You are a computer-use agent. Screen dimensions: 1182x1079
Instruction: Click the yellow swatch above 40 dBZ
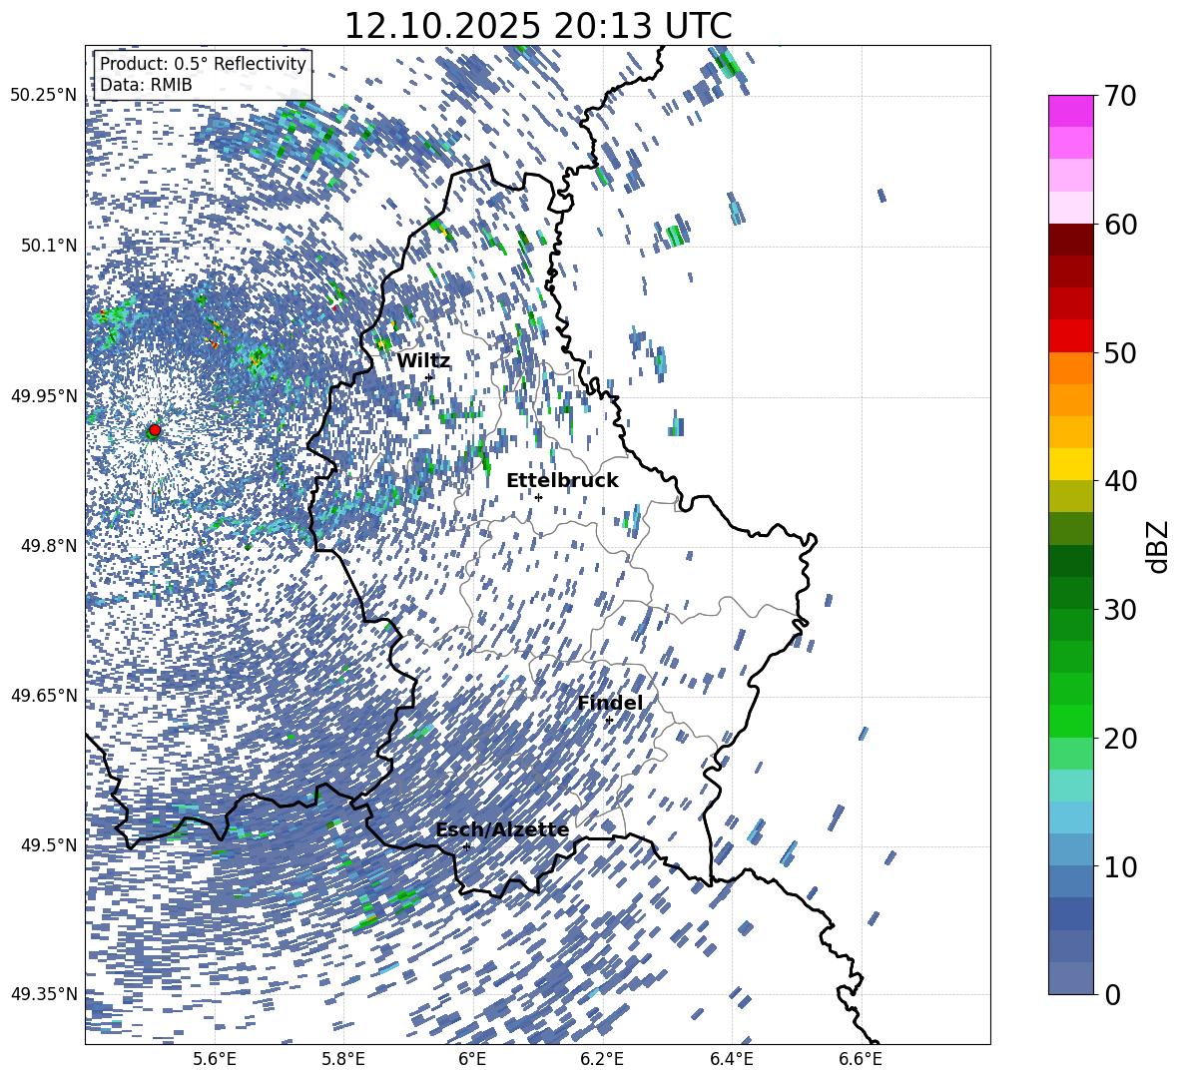(1070, 464)
